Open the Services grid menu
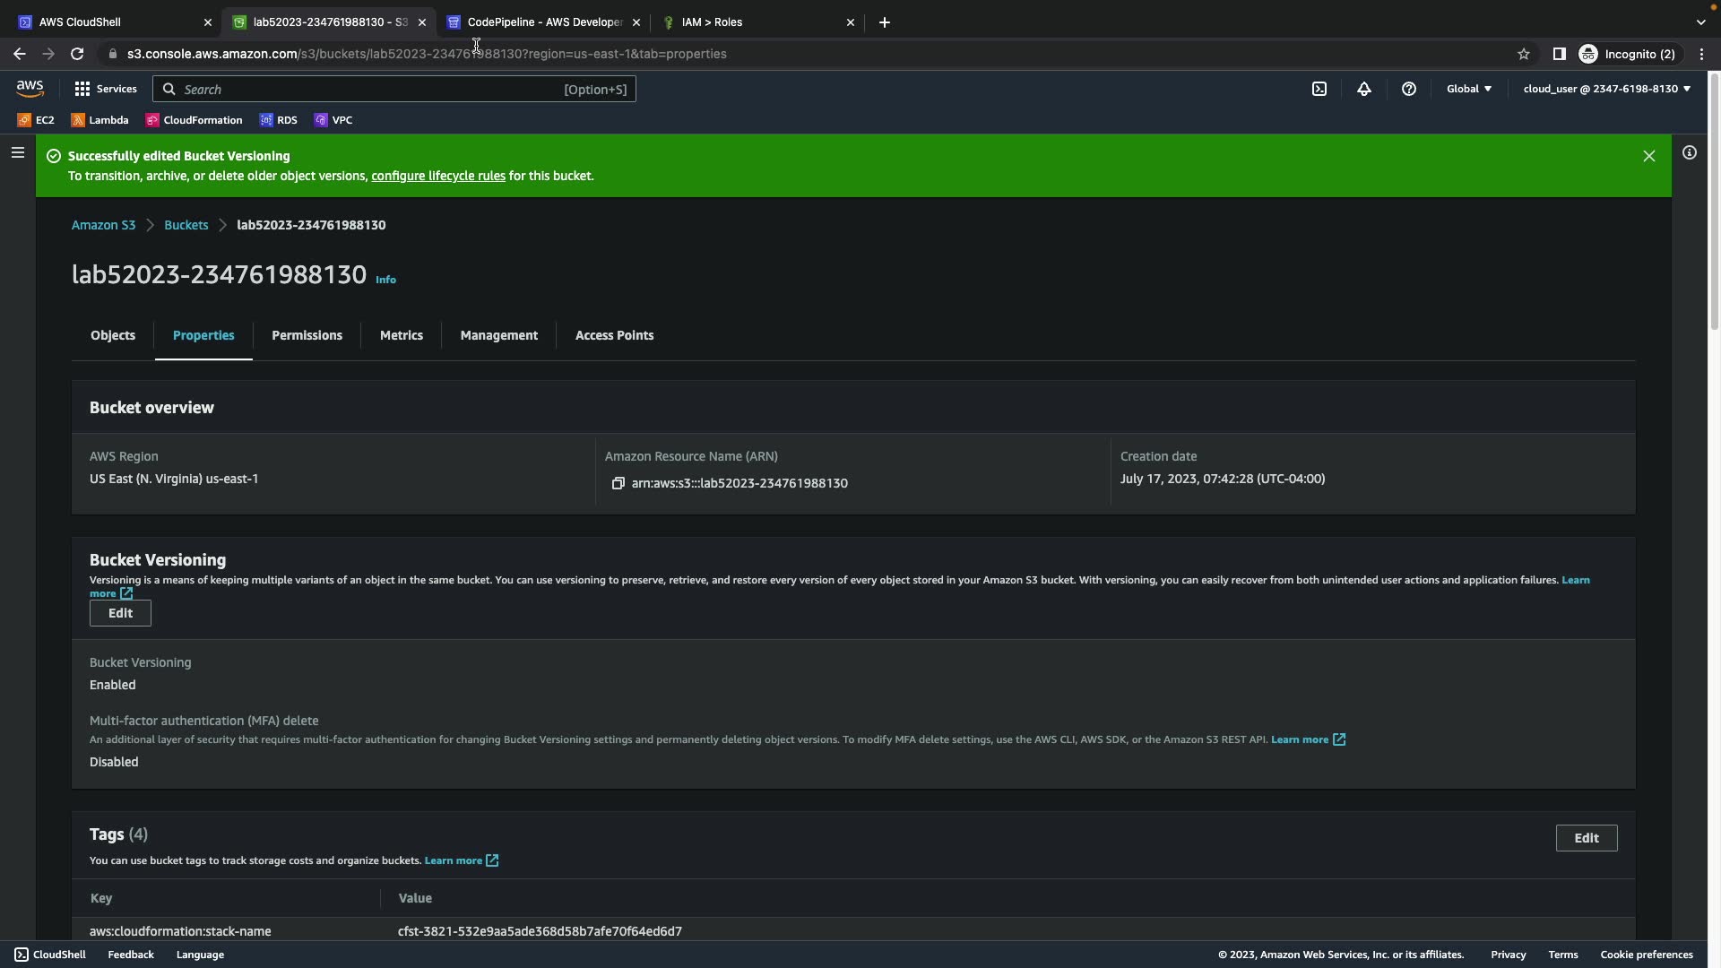1721x968 pixels. coord(105,89)
